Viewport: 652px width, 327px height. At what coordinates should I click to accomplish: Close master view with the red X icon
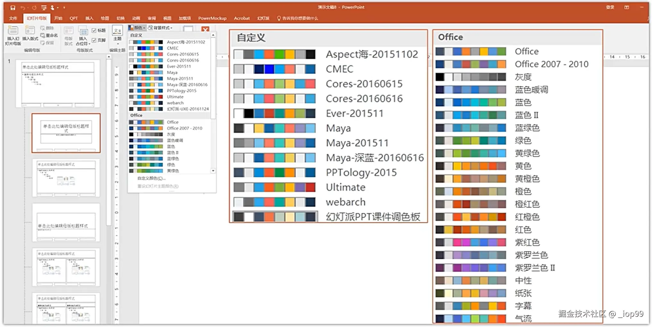[x=205, y=30]
